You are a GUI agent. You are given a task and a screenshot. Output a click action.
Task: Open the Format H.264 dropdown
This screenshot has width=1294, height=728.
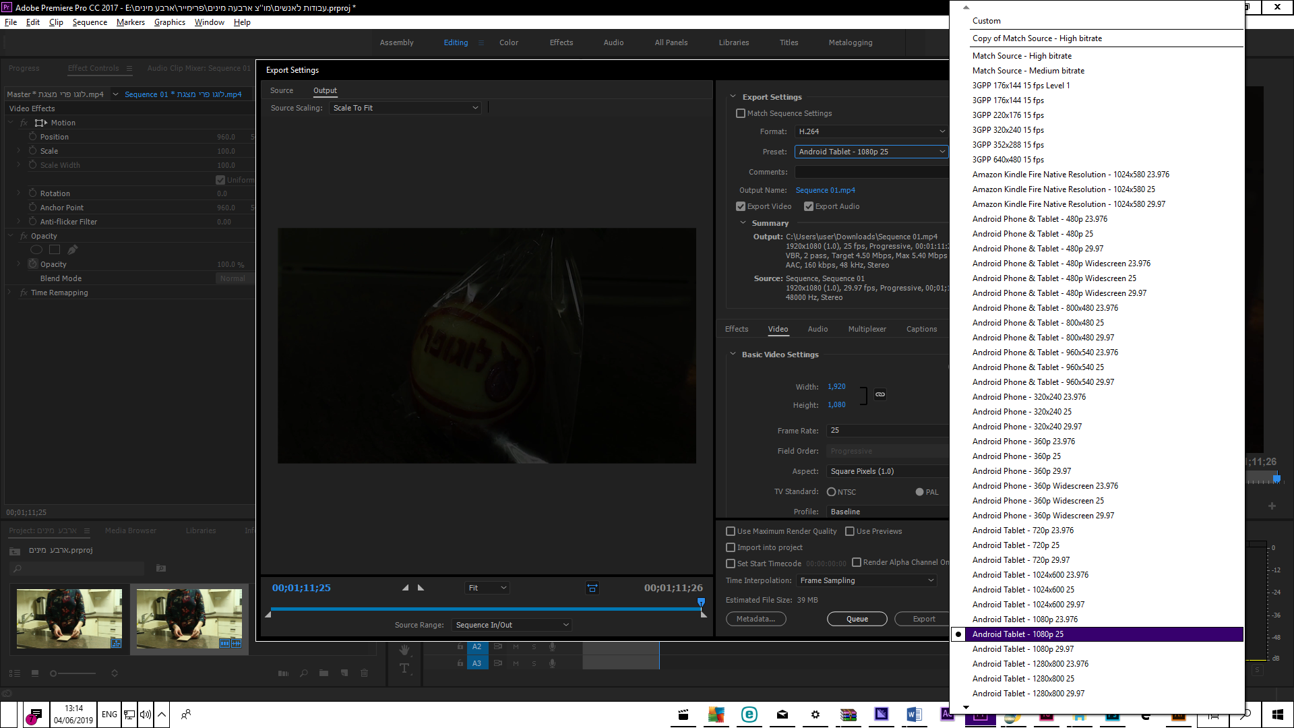[x=871, y=131]
